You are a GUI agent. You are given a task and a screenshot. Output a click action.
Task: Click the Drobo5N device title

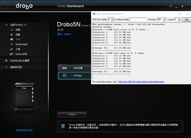coord(69,24)
